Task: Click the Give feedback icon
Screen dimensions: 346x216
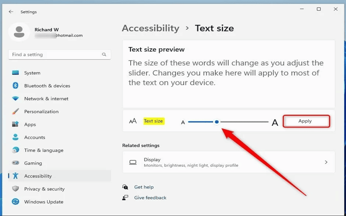Action: 125,198
